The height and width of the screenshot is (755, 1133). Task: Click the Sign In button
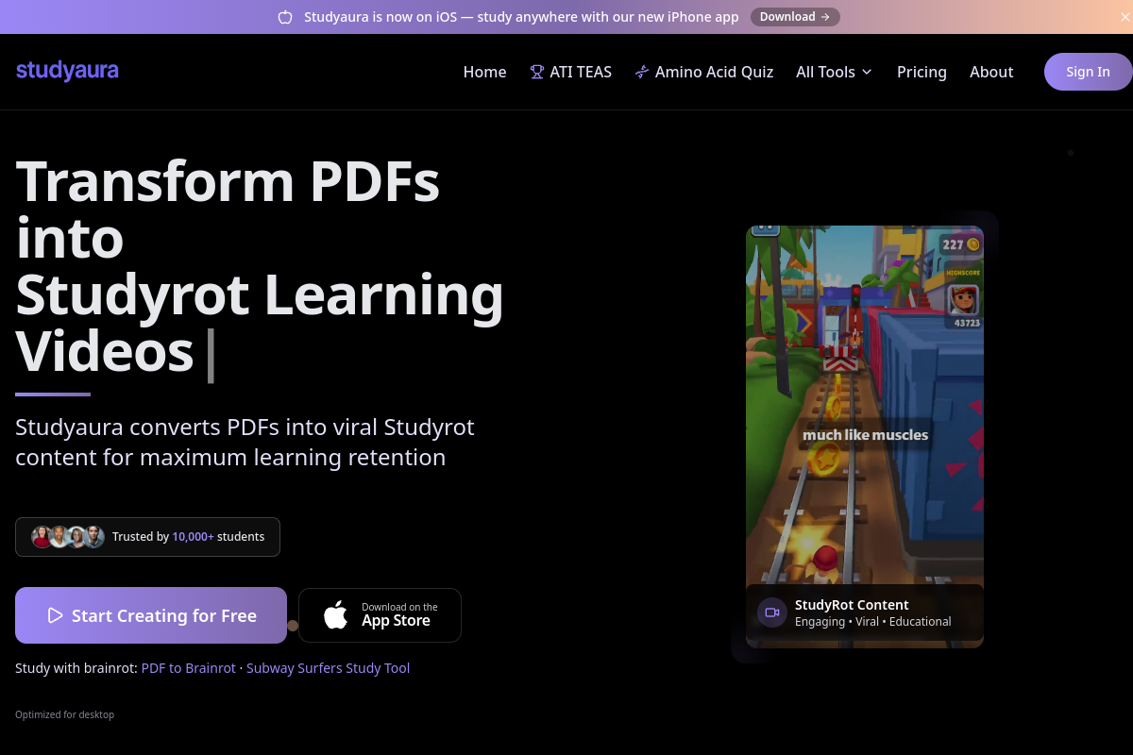[x=1088, y=72]
